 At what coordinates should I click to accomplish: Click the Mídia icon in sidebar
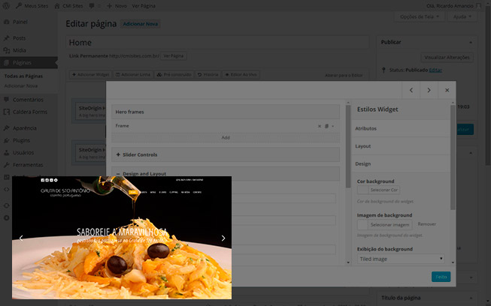pyautogui.click(x=7, y=50)
